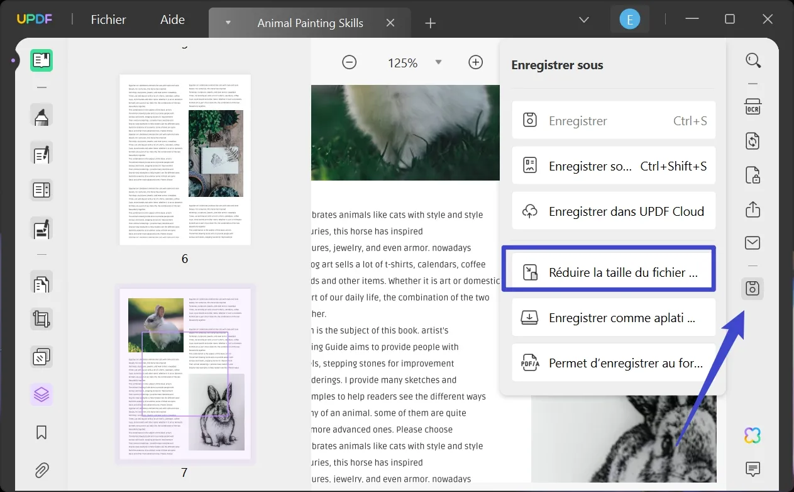The width and height of the screenshot is (794, 492).
Task: Choose Enregistrer Ctrl+S option
Action: [614, 120]
